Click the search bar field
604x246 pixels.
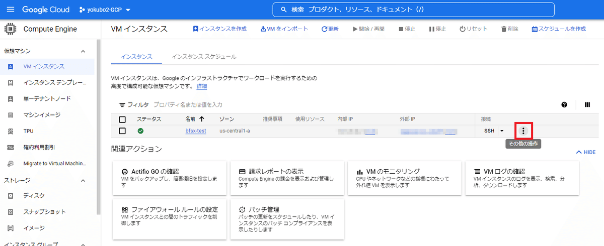(x=413, y=10)
